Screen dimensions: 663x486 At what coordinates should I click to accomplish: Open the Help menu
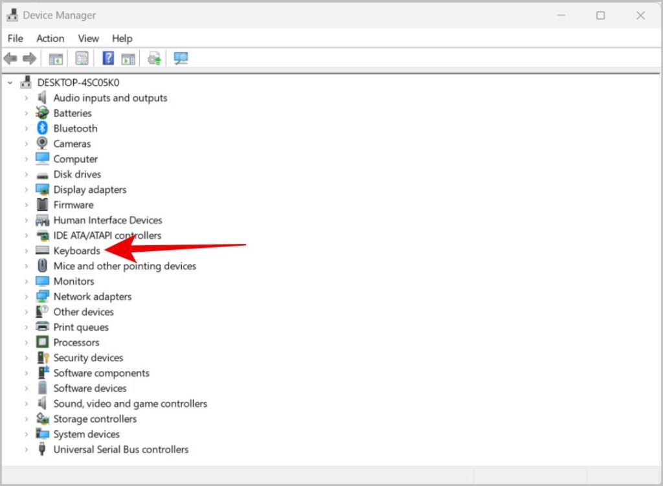tap(122, 38)
